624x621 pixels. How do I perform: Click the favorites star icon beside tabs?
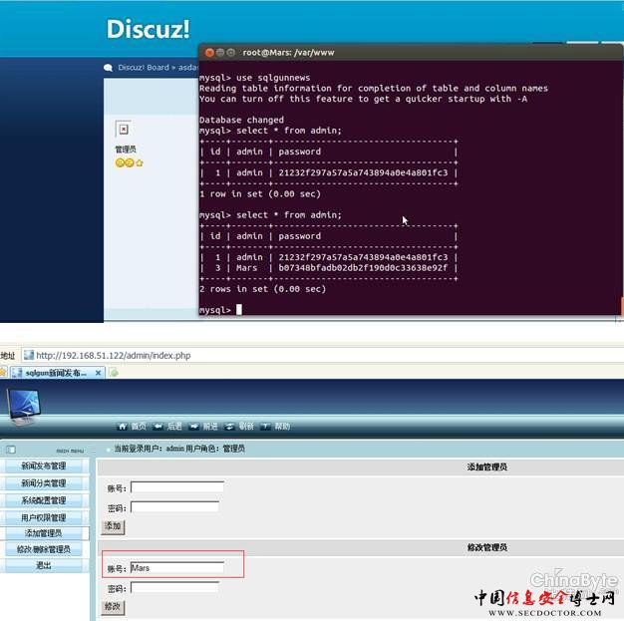[3, 373]
